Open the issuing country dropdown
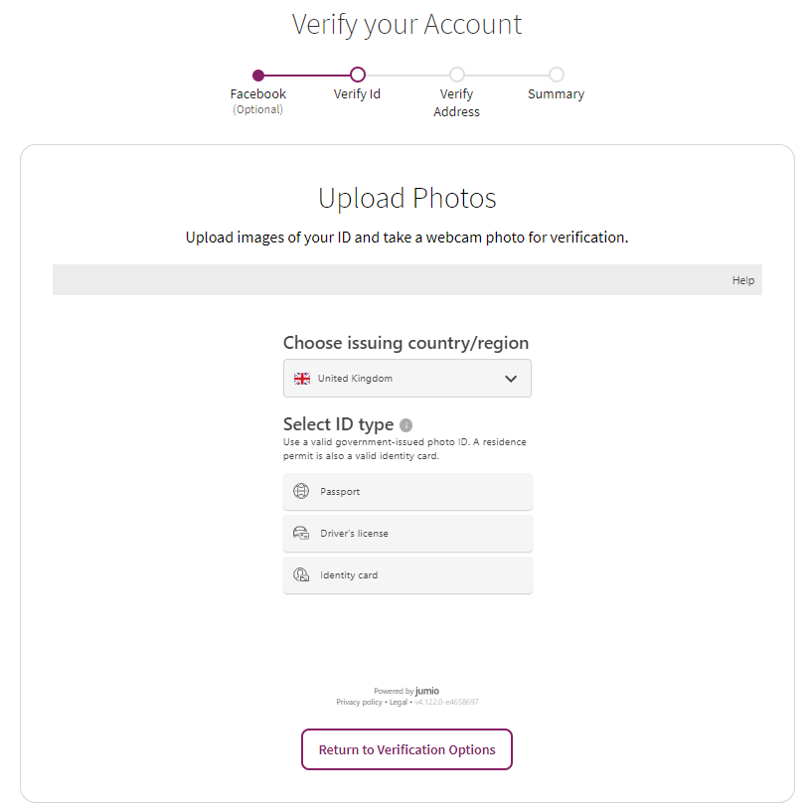 [x=406, y=378]
